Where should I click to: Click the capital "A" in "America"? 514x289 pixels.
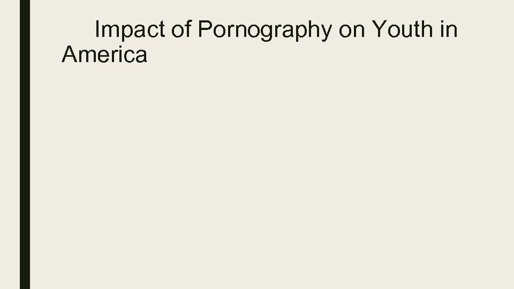click(x=69, y=55)
